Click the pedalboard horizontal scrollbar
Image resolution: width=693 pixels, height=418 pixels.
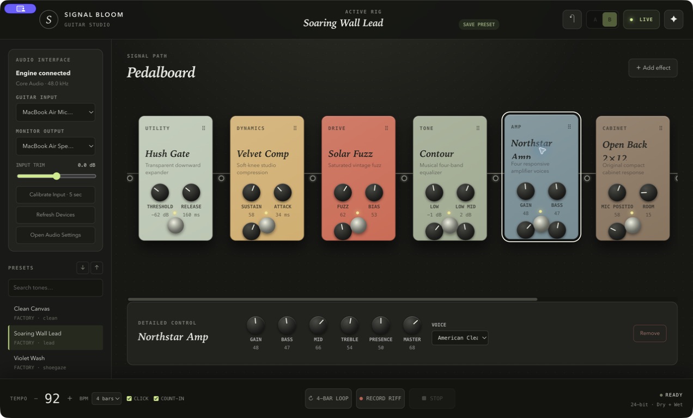(x=332, y=299)
